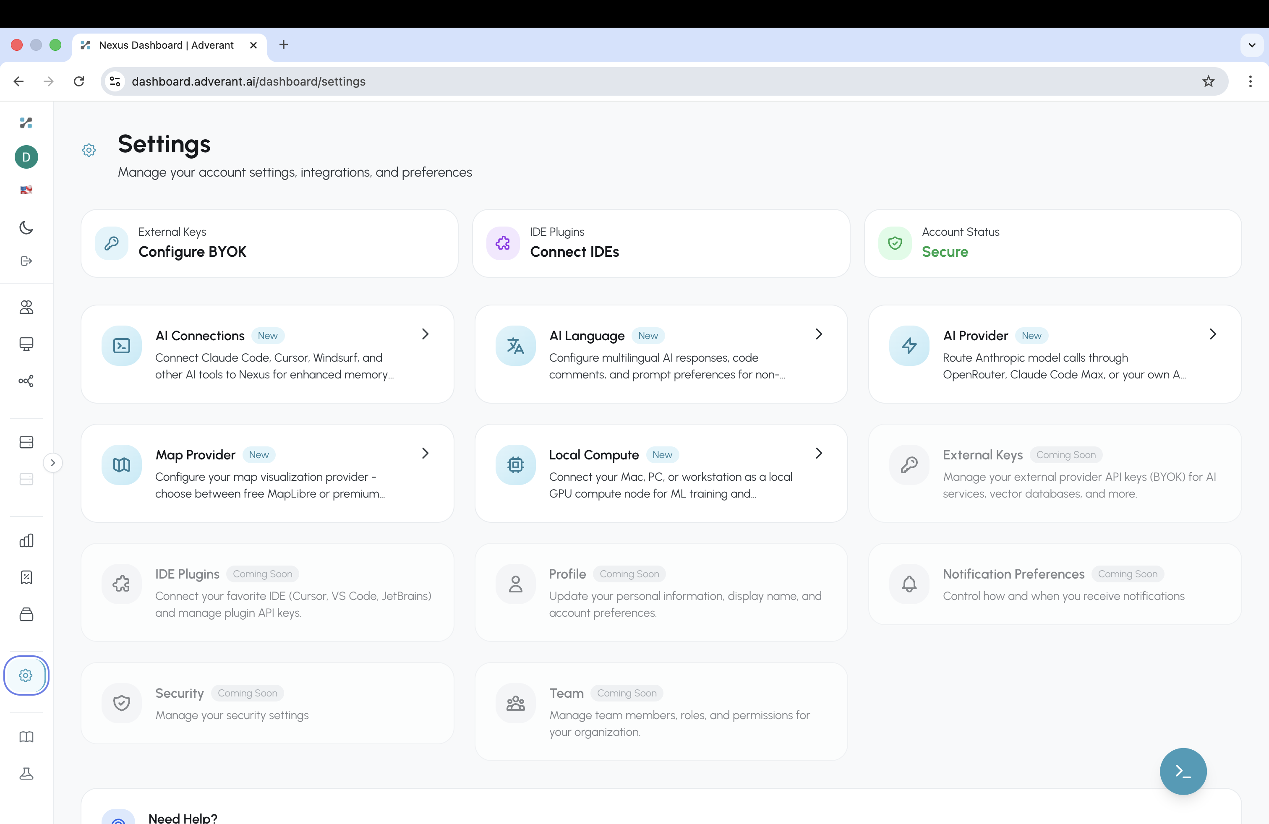The width and height of the screenshot is (1269, 824).
Task: Expand AI Provider with its arrow
Action: (x=1212, y=334)
